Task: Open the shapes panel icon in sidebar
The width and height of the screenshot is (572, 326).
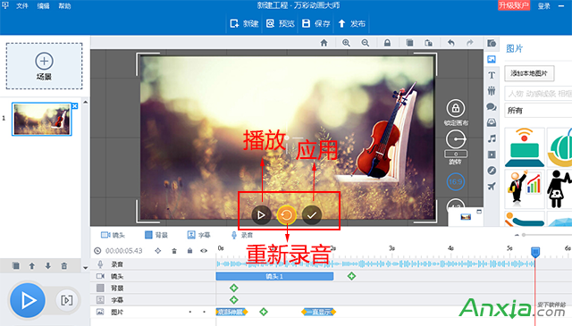Action: click(x=492, y=44)
